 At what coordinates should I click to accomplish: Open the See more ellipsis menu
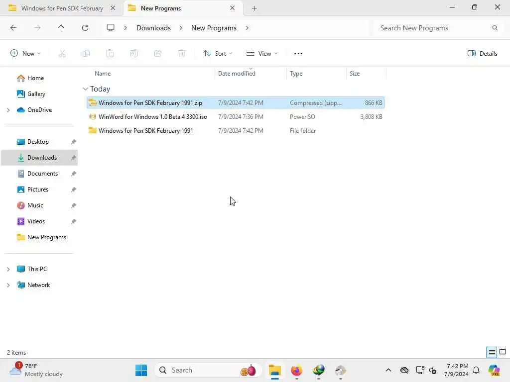coord(298,54)
